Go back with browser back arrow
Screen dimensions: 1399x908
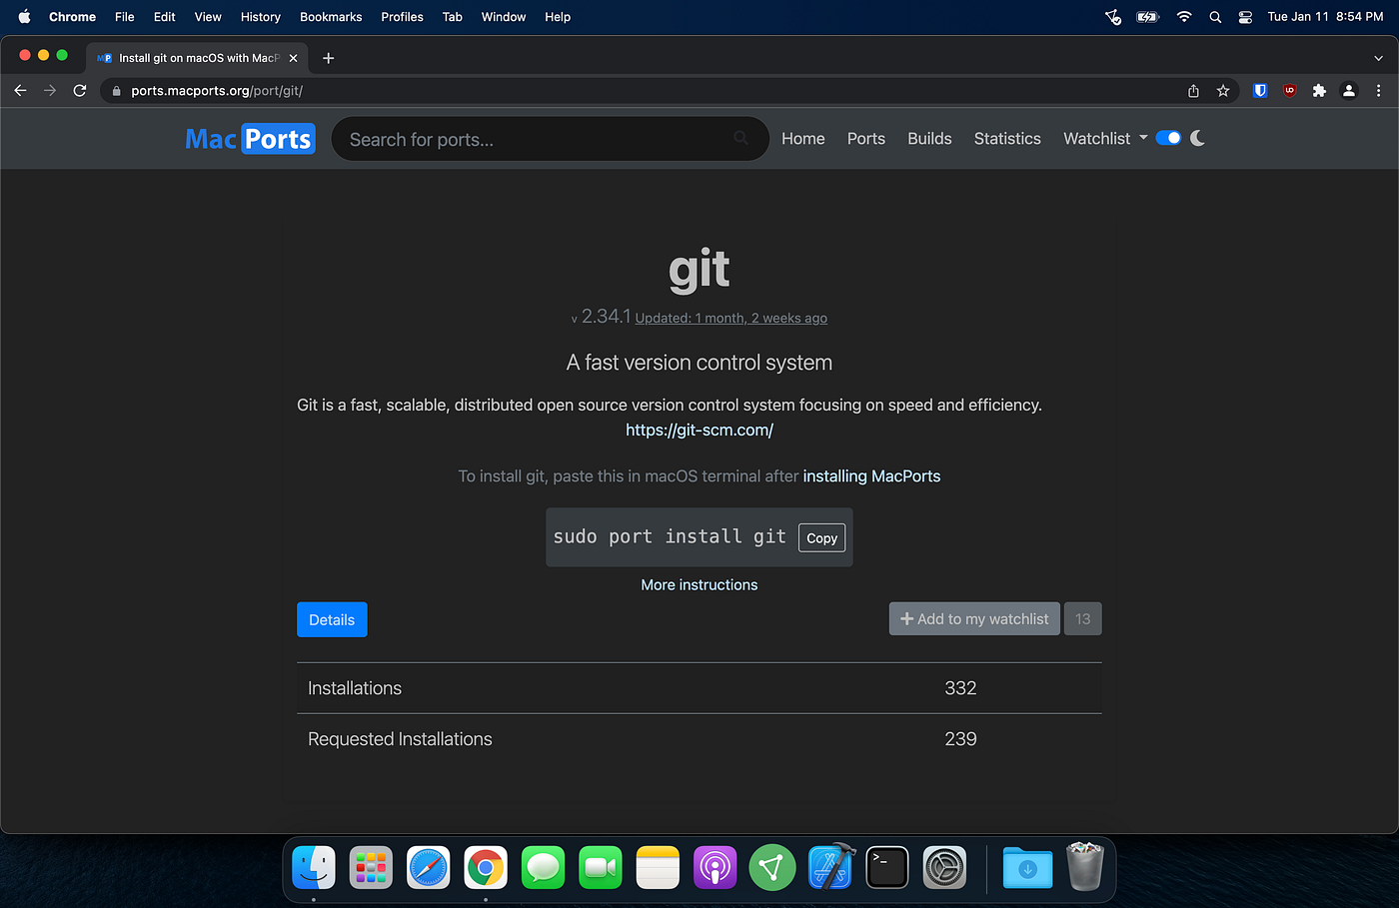[x=20, y=90]
